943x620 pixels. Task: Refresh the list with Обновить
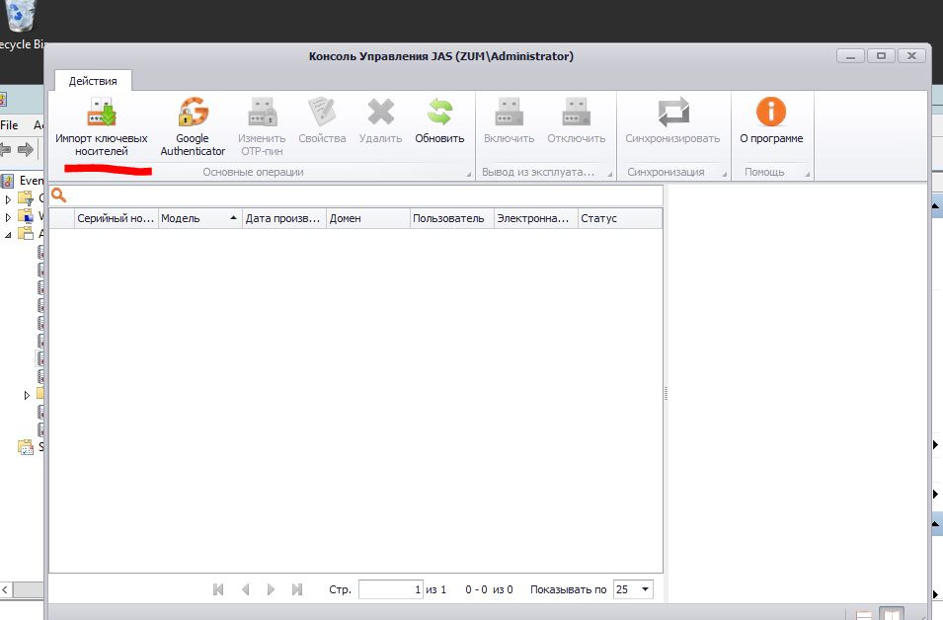439,122
